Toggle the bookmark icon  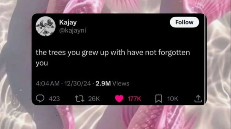coord(159,99)
